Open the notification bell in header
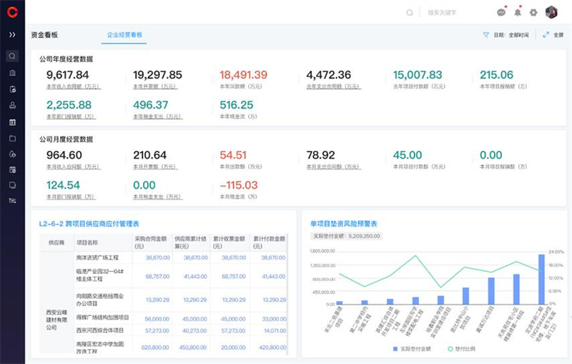The image size is (572, 364). pos(518,12)
